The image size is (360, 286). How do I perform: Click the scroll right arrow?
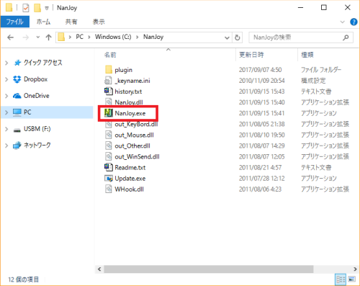[x=355, y=269]
